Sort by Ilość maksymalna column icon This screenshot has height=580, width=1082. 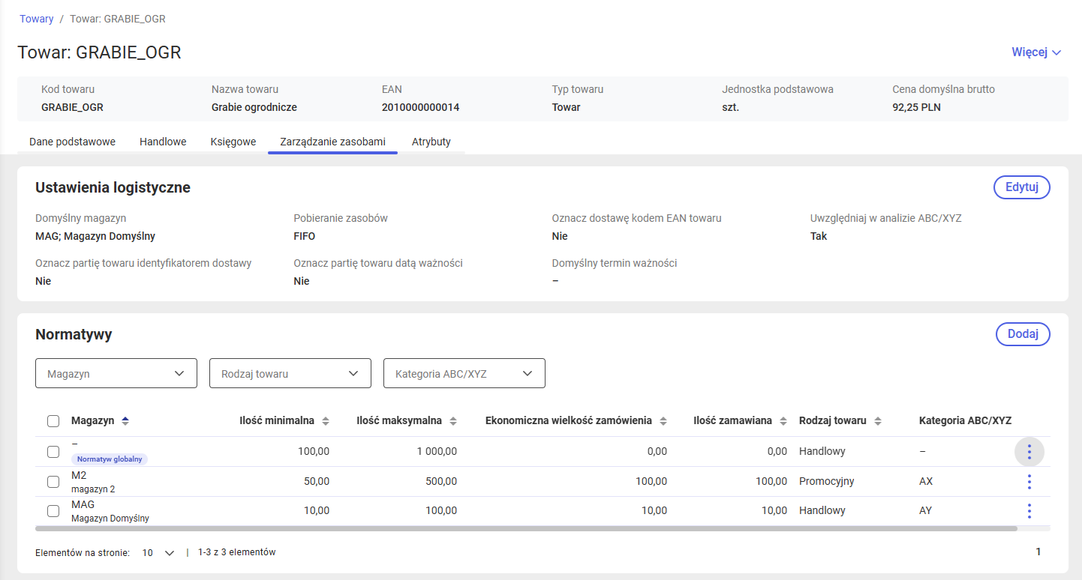[x=453, y=421]
